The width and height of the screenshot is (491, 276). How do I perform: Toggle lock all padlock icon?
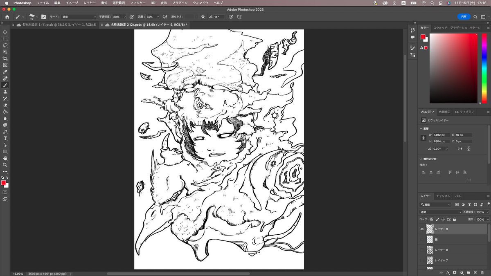[x=454, y=219]
